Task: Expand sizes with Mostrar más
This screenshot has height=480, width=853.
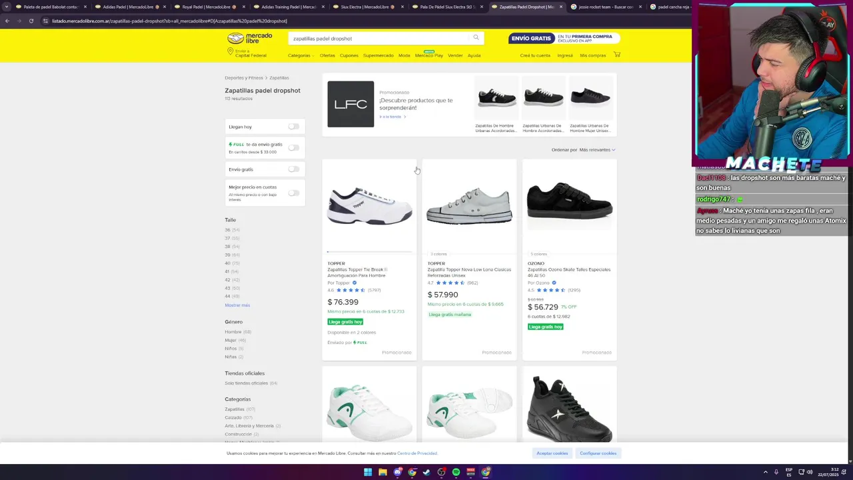Action: pyautogui.click(x=237, y=305)
